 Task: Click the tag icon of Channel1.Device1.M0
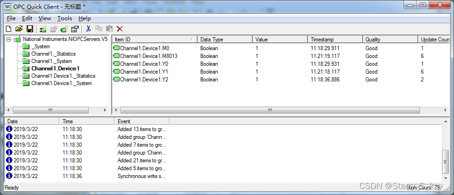pos(116,48)
